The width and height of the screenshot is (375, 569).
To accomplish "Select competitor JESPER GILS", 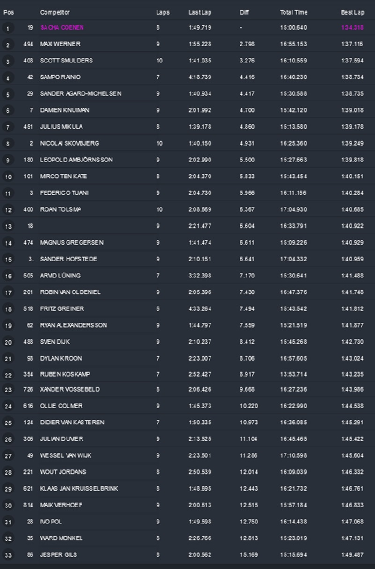I will coord(59,554).
